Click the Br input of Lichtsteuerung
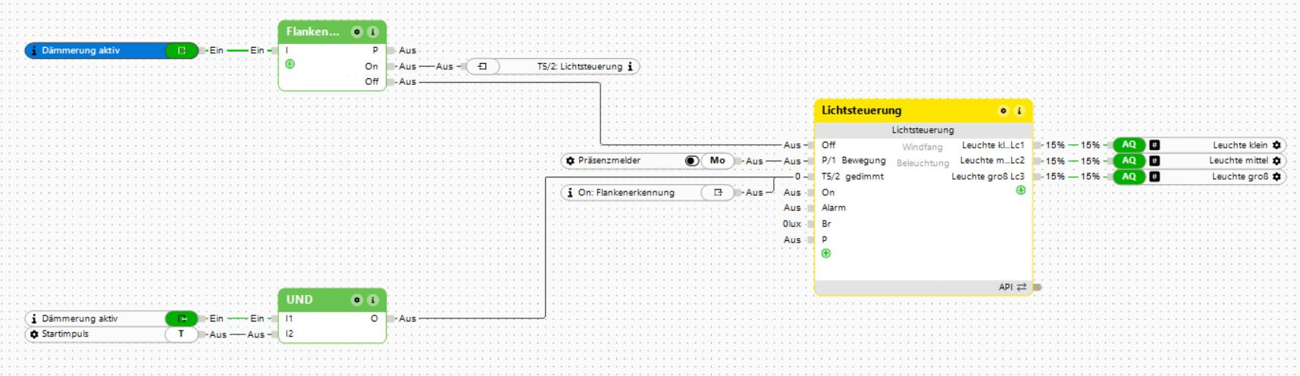The image size is (1300, 376). 826,224
